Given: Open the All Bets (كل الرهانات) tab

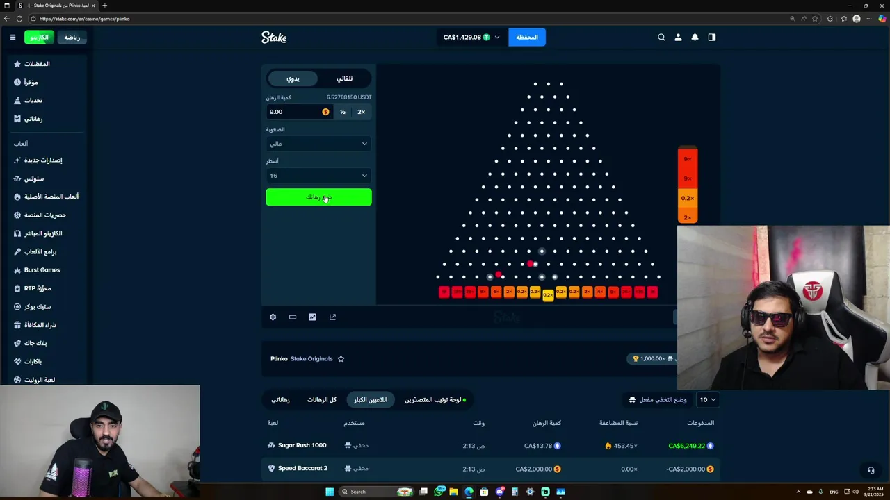Looking at the screenshot, I should coord(322,400).
